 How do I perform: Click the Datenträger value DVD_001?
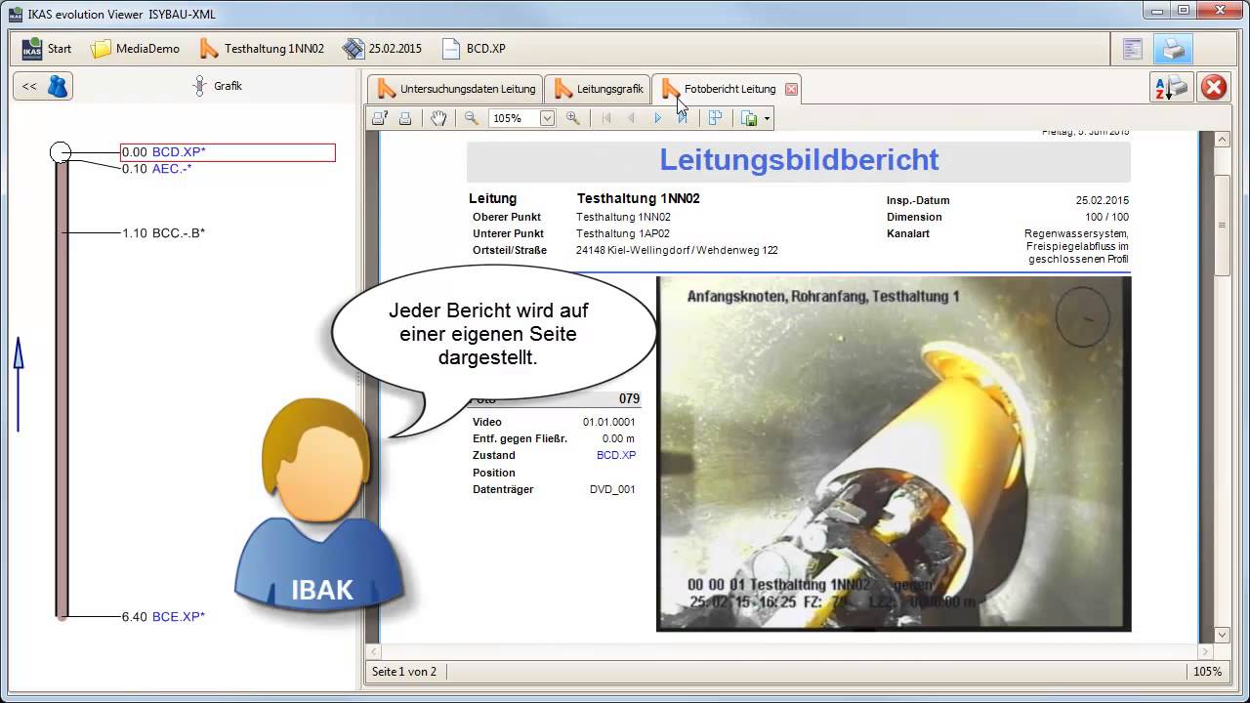[612, 489]
